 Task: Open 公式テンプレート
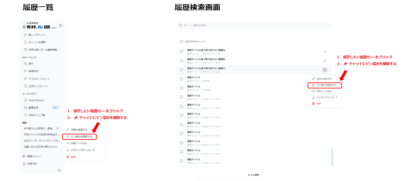[x=36, y=86]
